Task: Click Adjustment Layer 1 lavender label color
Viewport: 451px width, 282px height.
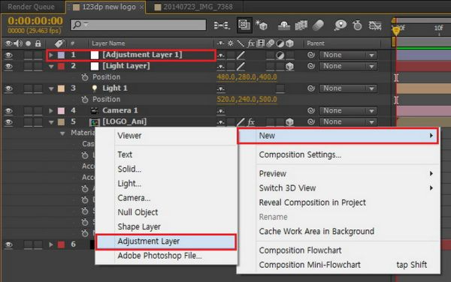Action: tap(62, 55)
